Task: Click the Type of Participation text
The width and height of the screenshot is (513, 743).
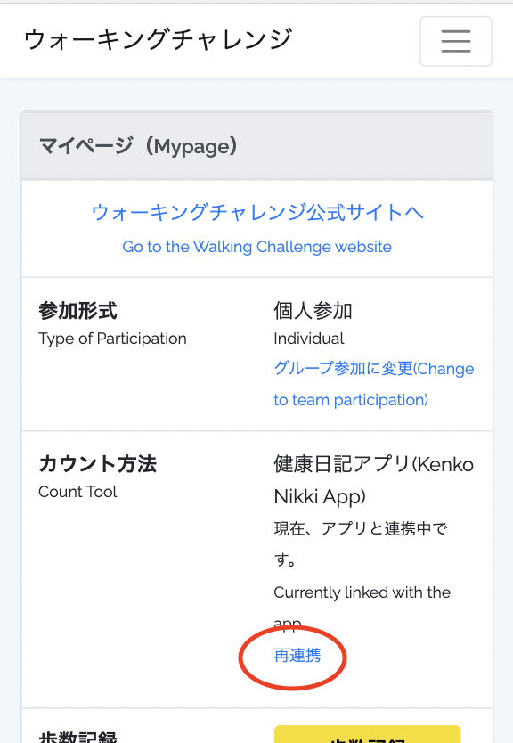Action: [x=113, y=339]
